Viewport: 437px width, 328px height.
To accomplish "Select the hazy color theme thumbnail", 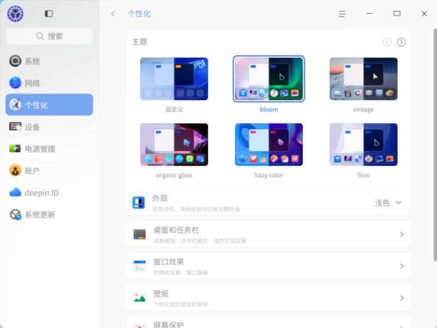I will pos(269,145).
